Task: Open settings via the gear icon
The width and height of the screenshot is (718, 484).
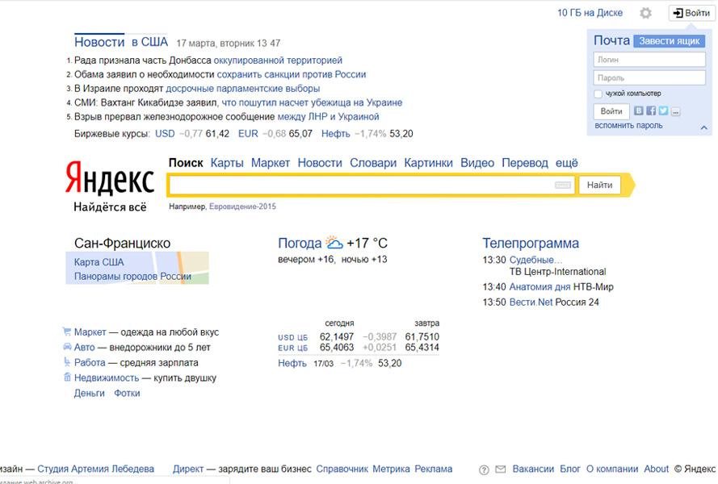Action: pyautogui.click(x=645, y=13)
